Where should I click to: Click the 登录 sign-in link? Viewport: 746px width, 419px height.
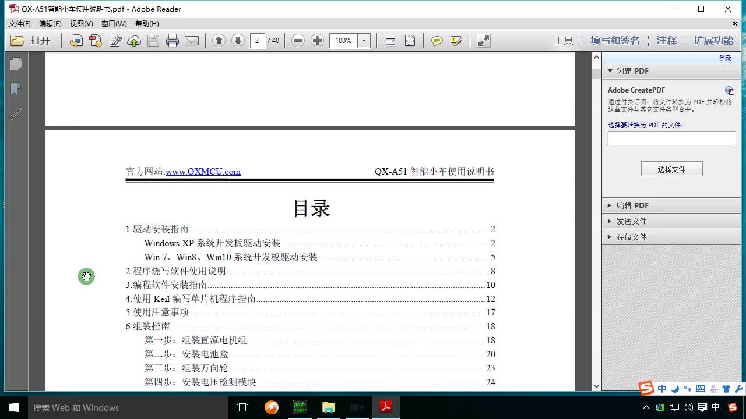[725, 58]
